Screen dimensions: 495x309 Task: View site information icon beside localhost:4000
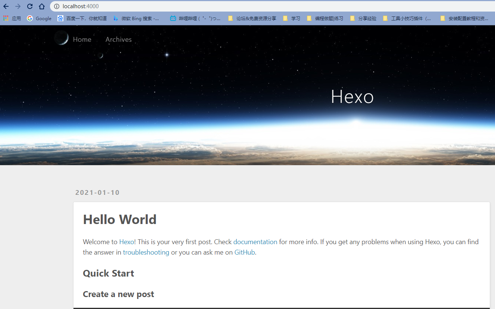coord(57,6)
